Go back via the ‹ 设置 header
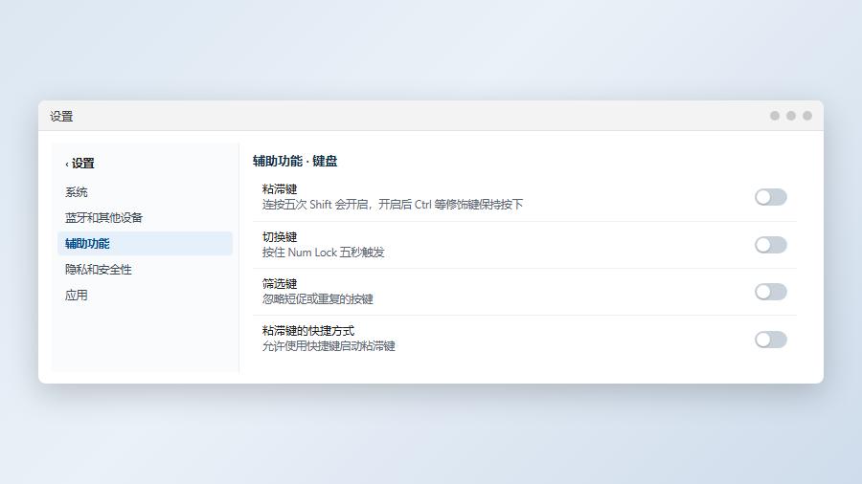The height and width of the screenshot is (484, 862). (79, 164)
